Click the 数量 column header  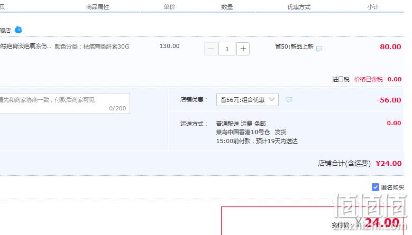(x=227, y=7)
